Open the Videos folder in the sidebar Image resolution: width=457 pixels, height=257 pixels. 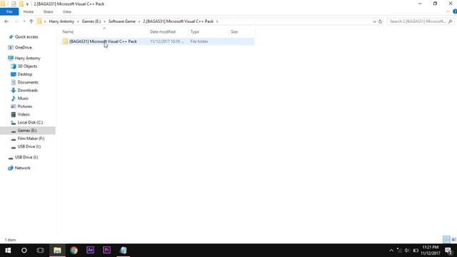24,114
